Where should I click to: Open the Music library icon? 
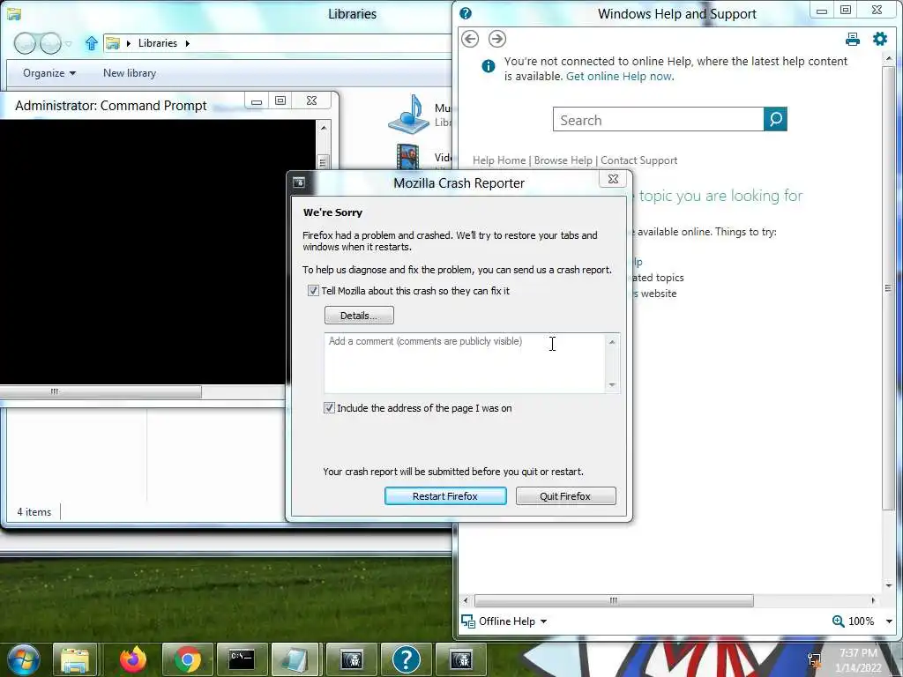click(x=408, y=114)
